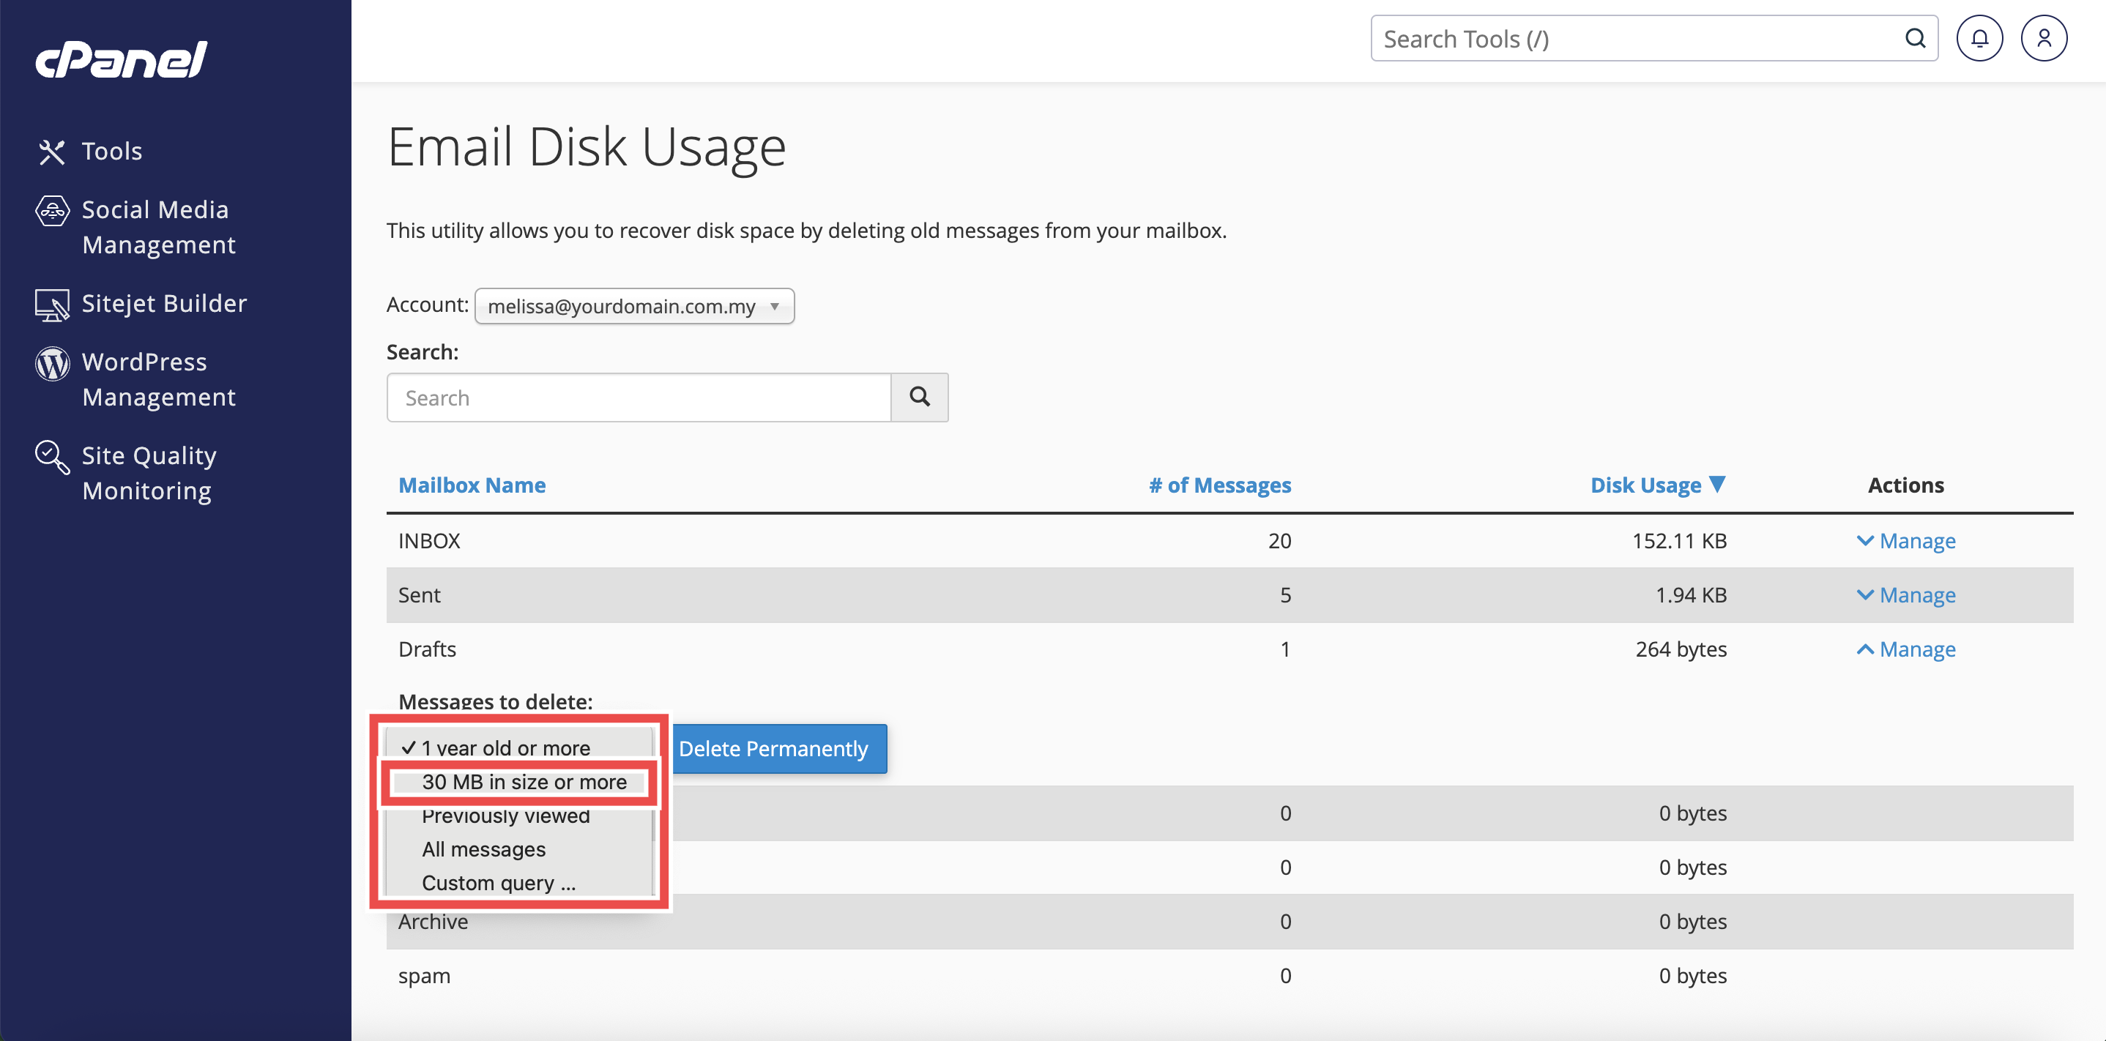
Task: Open the Tools sidebar icon
Action: pyautogui.click(x=51, y=151)
